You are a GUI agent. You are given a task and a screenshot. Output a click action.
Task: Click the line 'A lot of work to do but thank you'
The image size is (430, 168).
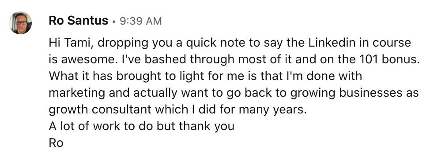142,127
